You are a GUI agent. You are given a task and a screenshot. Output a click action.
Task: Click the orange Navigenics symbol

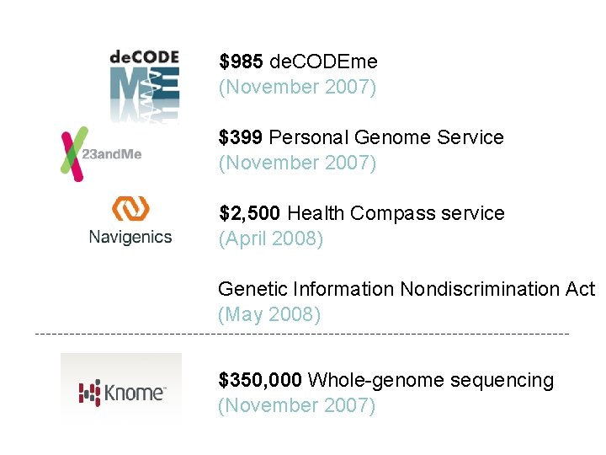pos(130,208)
